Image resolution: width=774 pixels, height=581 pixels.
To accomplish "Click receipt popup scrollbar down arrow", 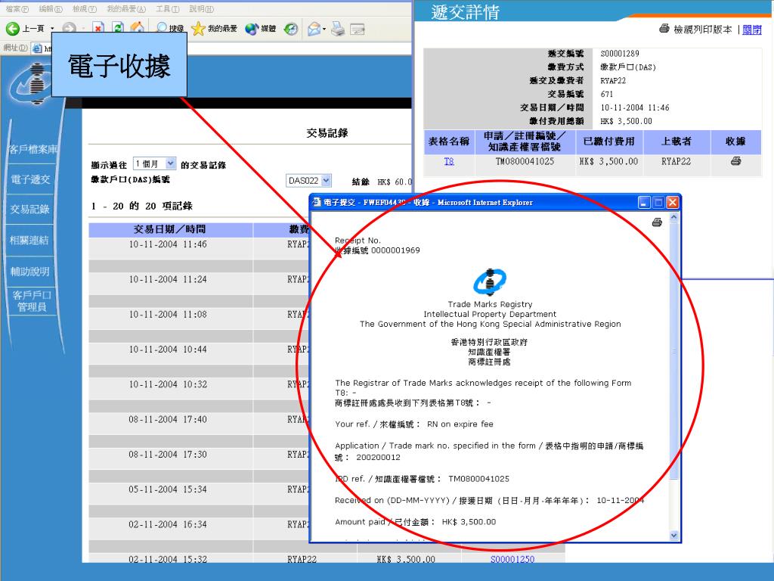I will coord(673,535).
